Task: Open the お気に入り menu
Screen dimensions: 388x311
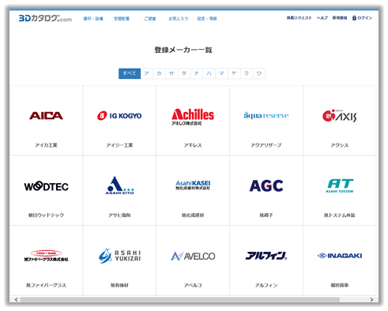Action: [x=179, y=19]
